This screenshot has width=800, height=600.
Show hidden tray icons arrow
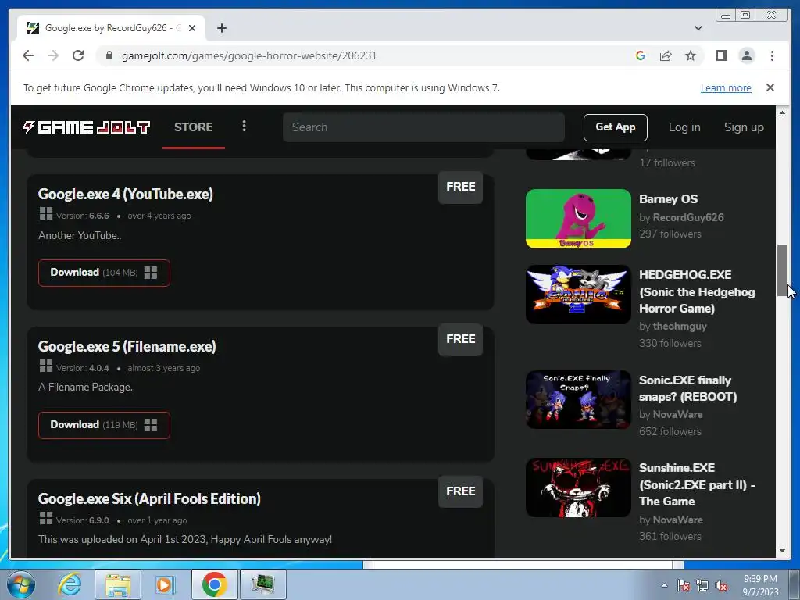point(664,585)
